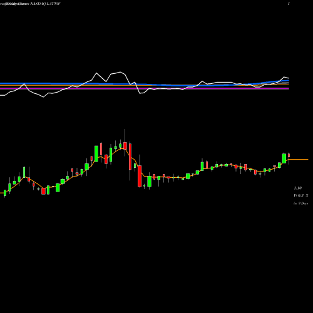Click the 1.10 price label
Image resolution: width=313 pixels, height=313 pixels.
point(298,188)
